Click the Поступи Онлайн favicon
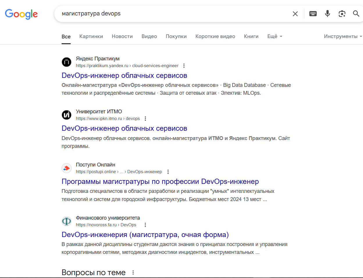This screenshot has height=278, width=363. (67, 168)
